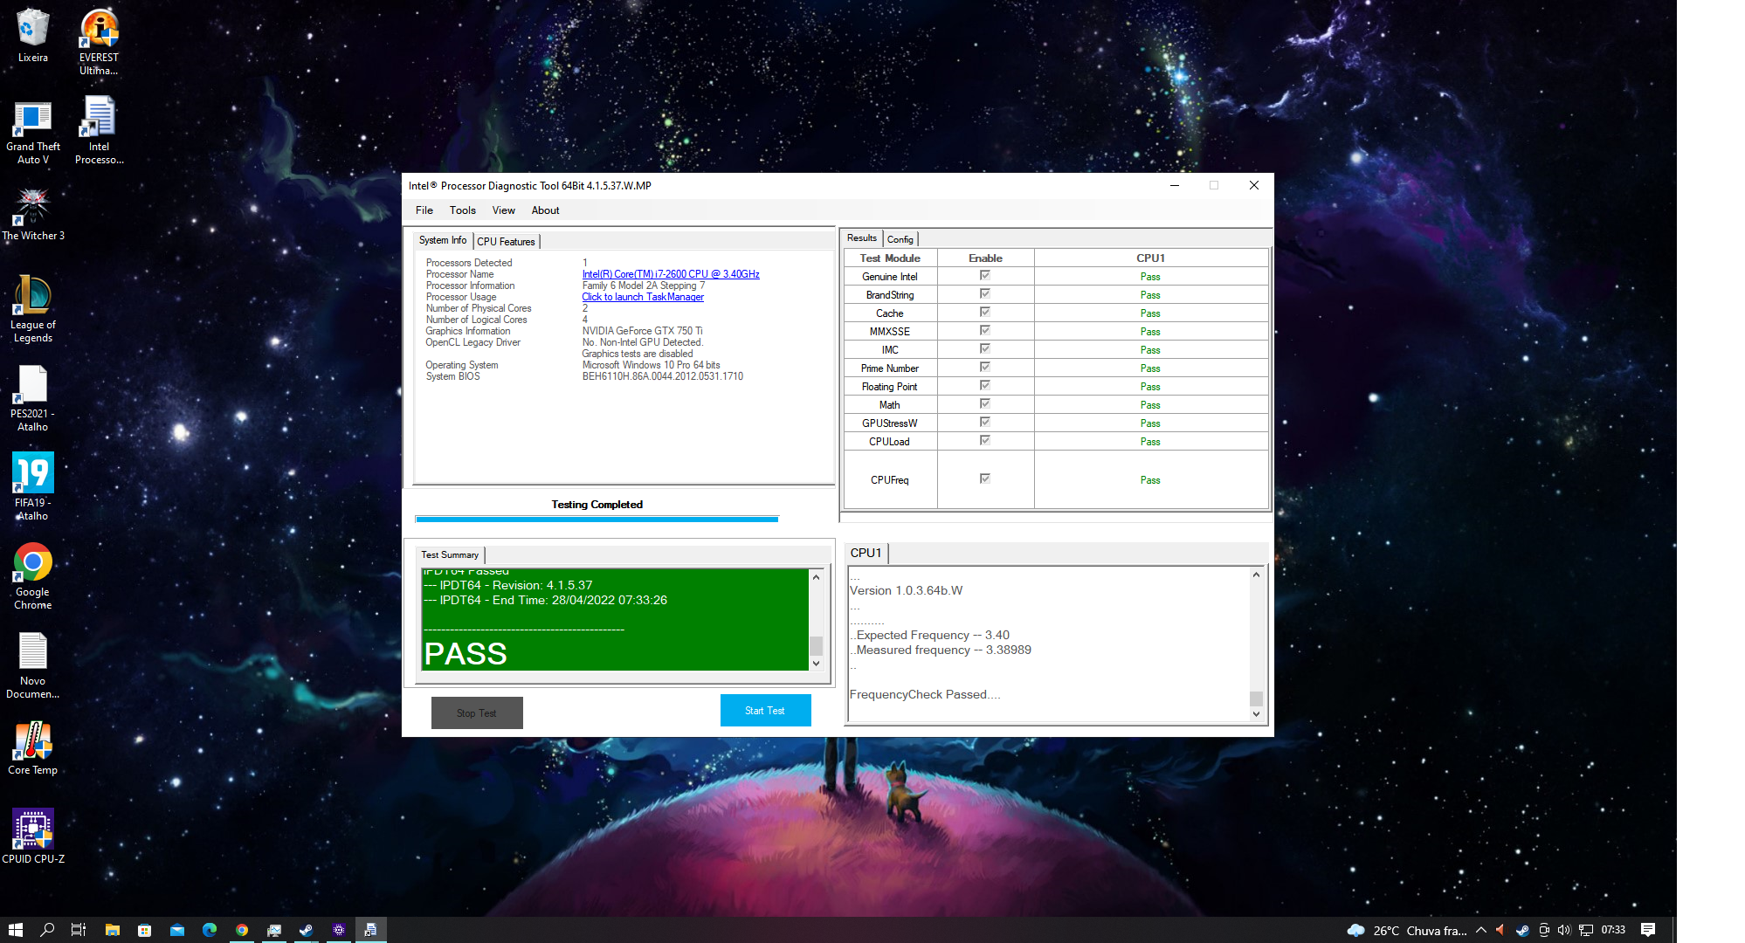Select the Results tab
Image resolution: width=1745 pixels, height=943 pixels.
(x=862, y=238)
